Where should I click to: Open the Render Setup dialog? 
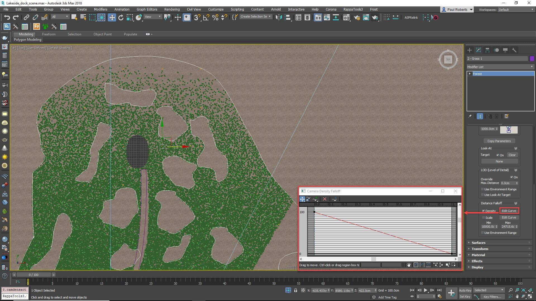[x=357, y=18]
